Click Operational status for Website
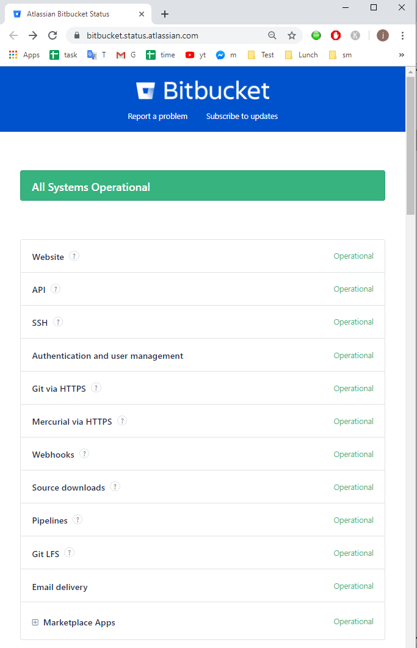The image size is (417, 648). tap(354, 256)
